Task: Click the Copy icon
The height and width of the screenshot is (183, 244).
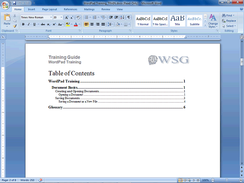Action: [x=15, y=21]
